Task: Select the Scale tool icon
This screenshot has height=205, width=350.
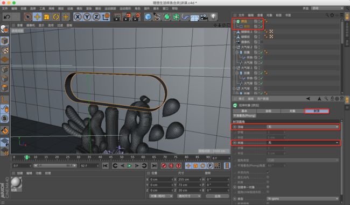Action: coord(47,17)
